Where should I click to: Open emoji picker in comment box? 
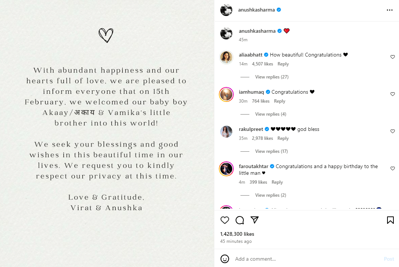coord(224,259)
